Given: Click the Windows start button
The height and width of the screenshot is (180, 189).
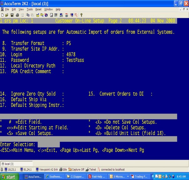Looking at the screenshot, I should [9, 177].
